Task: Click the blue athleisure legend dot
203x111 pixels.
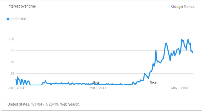Action: point(8,19)
